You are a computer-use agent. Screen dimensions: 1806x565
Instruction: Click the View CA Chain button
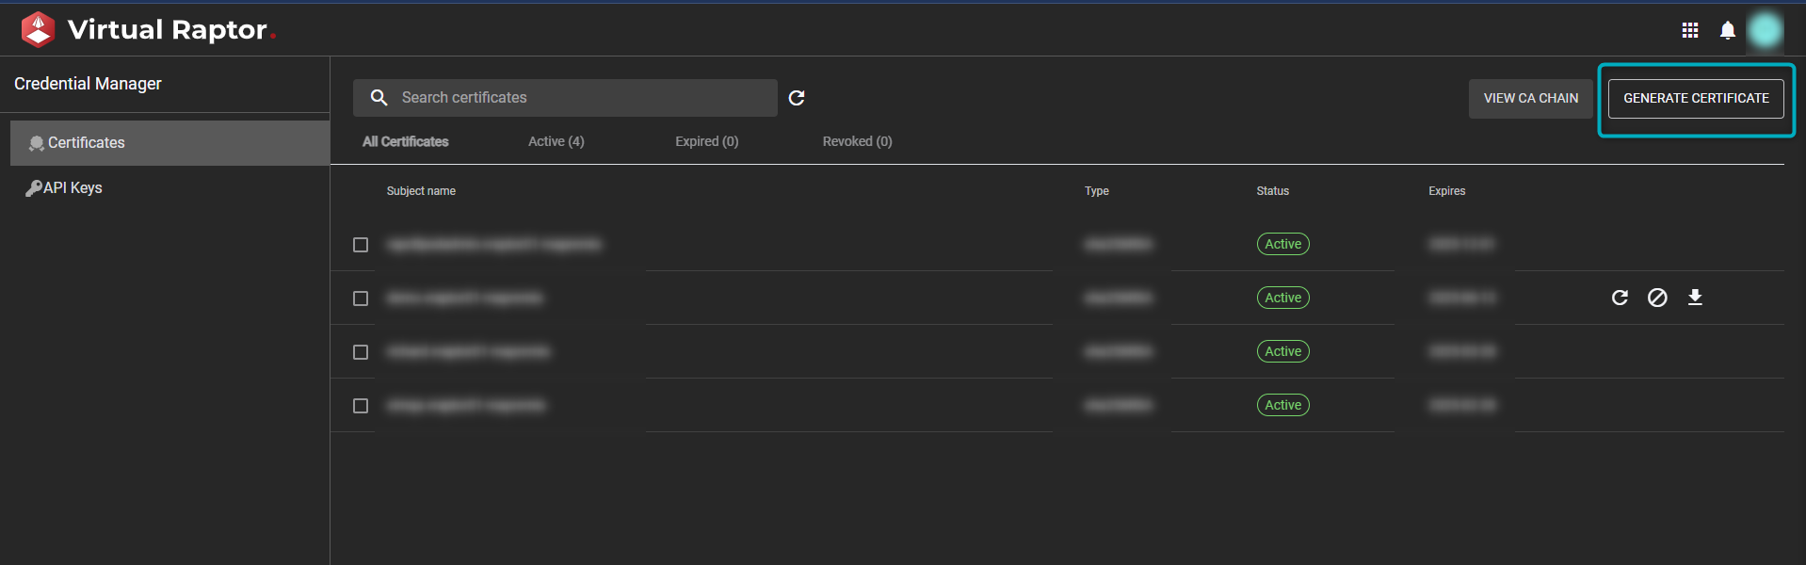click(x=1530, y=98)
